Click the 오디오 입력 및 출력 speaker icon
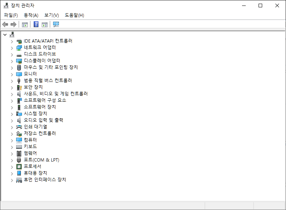The image size is (286, 210). click(19, 120)
